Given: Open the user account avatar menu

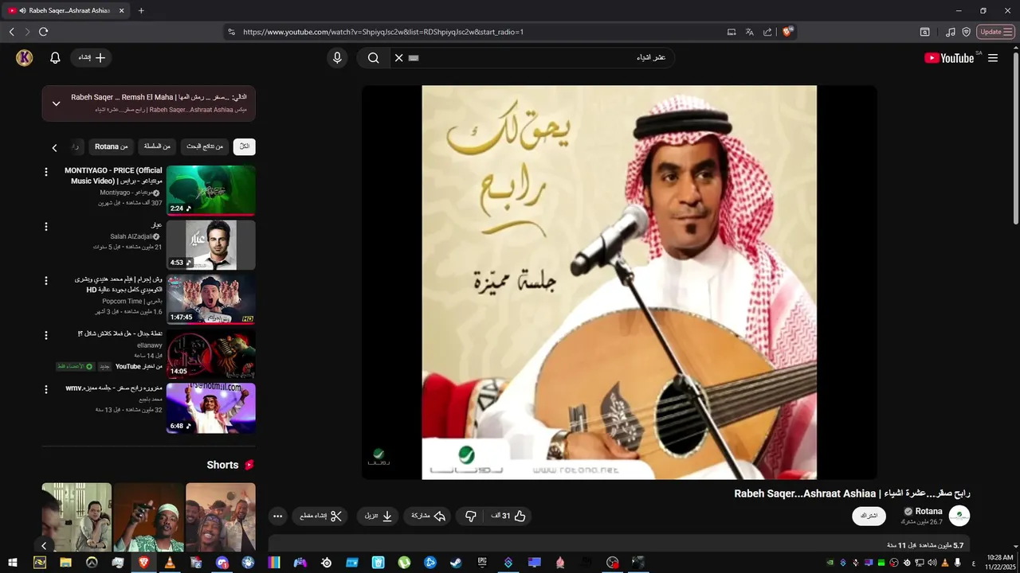Looking at the screenshot, I should 25,58.
